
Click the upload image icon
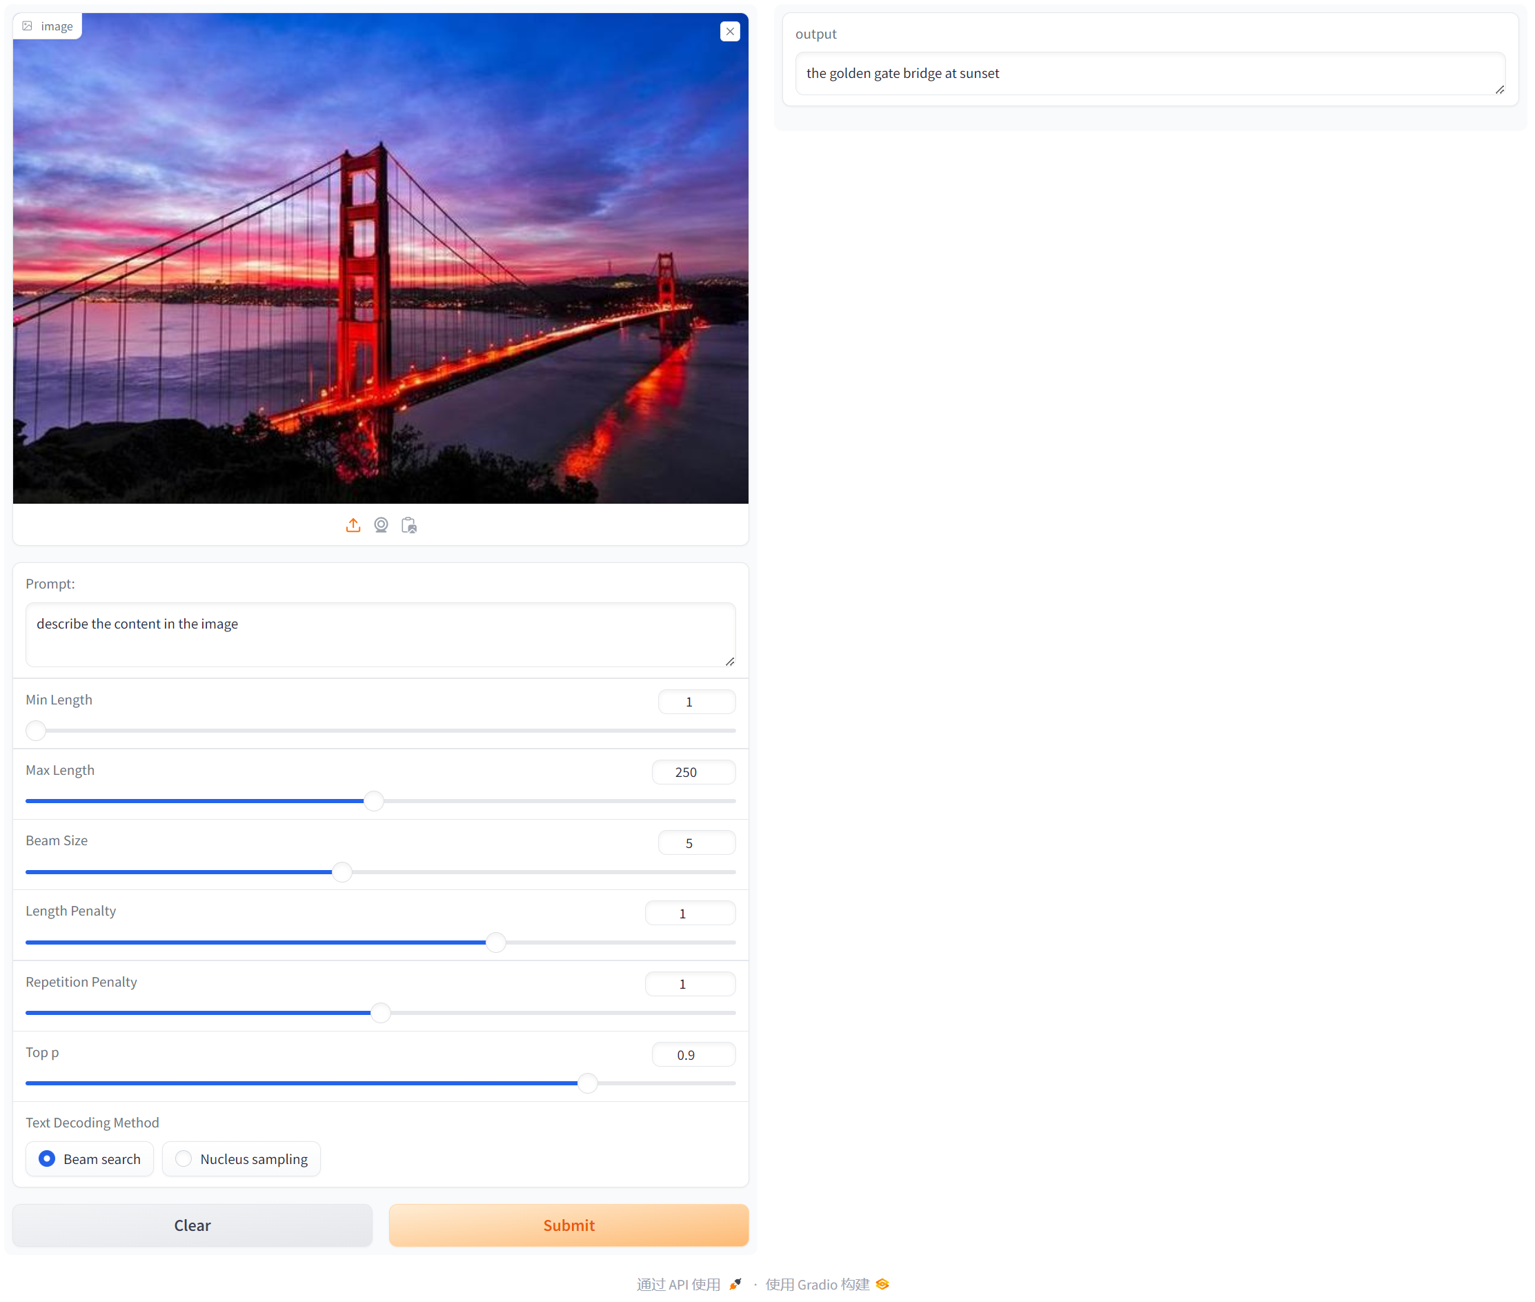coord(353,526)
